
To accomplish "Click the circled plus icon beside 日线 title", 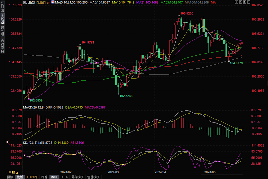I will tap(48, 2).
